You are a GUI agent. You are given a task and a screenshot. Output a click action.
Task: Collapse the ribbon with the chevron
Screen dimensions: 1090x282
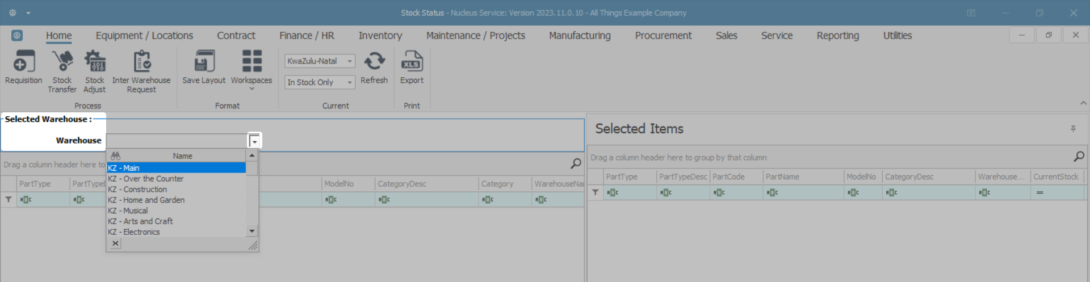pos(1083,103)
